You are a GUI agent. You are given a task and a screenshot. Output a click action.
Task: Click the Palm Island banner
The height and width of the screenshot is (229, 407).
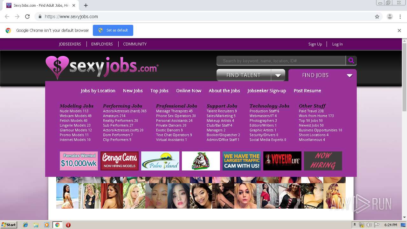pyautogui.click(x=160, y=161)
